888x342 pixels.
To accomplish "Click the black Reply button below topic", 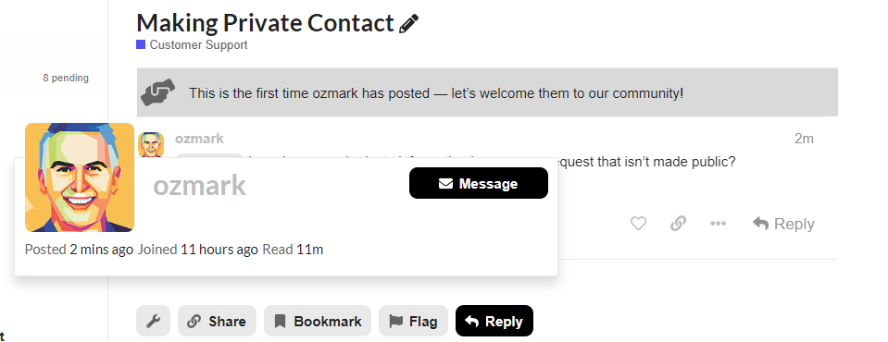I will 494,321.
